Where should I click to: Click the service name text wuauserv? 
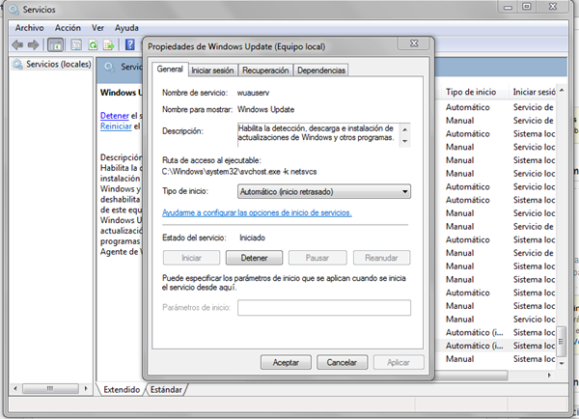click(x=253, y=93)
